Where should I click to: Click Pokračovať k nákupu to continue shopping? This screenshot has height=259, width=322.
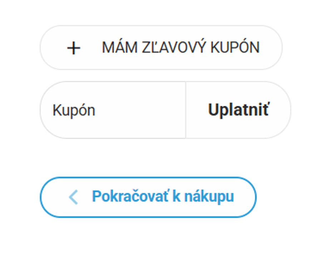pyautogui.click(x=163, y=196)
